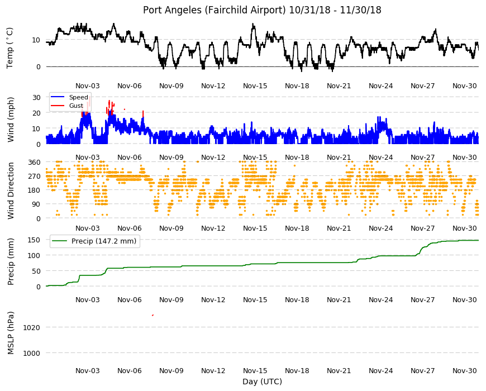Viewport: 486px width, 391px height.
Task: Click the Gust text in wind legend
Action: point(76,106)
